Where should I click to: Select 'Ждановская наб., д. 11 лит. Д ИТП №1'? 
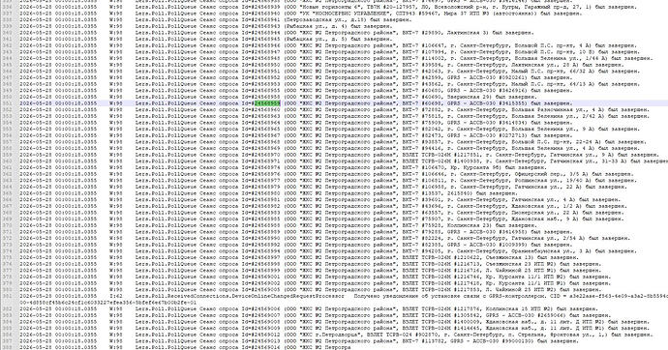[544, 329]
